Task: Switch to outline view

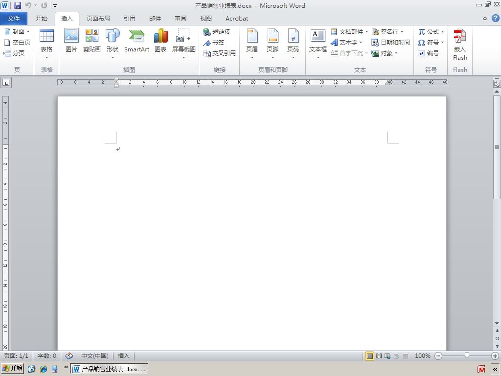Action: (396, 356)
